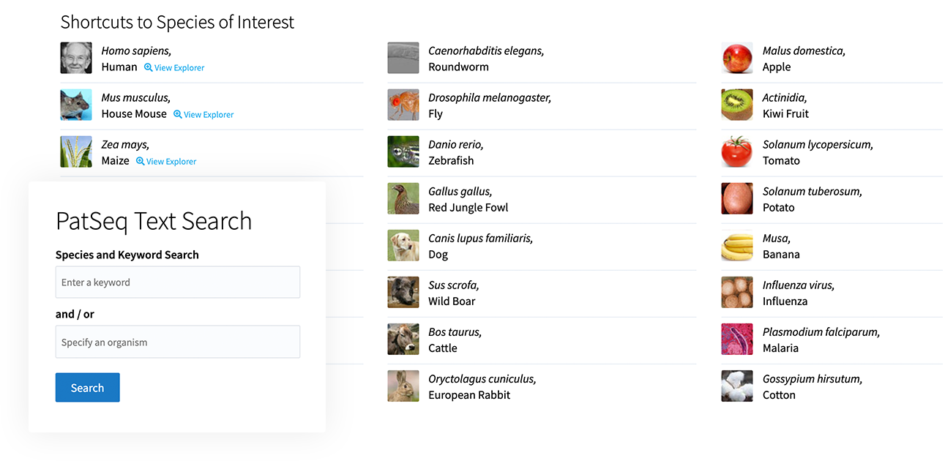Click the Apple fruit icon
Screen dimensions: 945x461
[737, 59]
